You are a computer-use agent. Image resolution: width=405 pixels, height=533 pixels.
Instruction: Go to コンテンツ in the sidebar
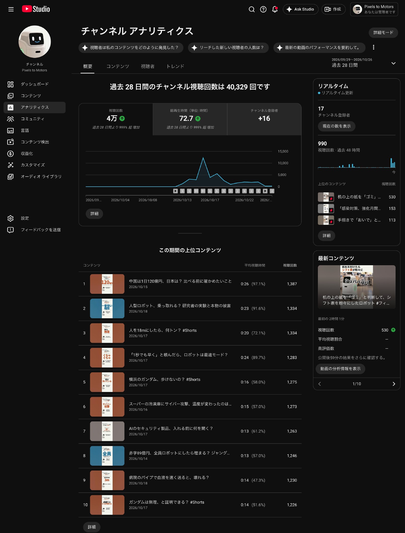click(x=34, y=96)
